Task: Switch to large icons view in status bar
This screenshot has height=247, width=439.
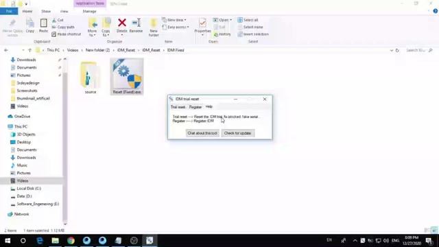Action: point(434,231)
